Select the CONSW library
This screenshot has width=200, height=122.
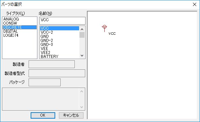pyautogui.click(x=20, y=23)
